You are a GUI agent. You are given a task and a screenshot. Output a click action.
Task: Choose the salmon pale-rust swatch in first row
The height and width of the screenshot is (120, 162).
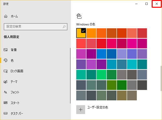pyautogui.click(x=132, y=33)
